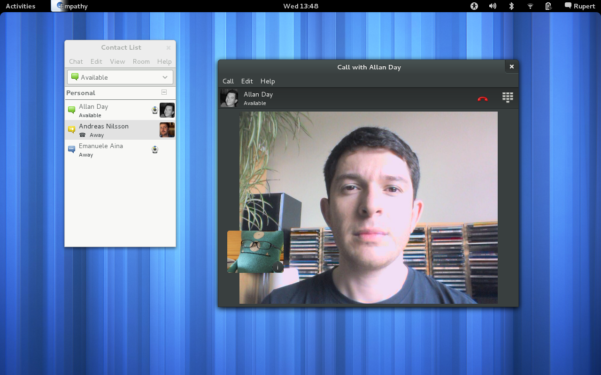Image resolution: width=601 pixels, height=375 pixels.
Task: Click Andreas Nilsson's yellow away status icon
Action: pyautogui.click(x=71, y=128)
